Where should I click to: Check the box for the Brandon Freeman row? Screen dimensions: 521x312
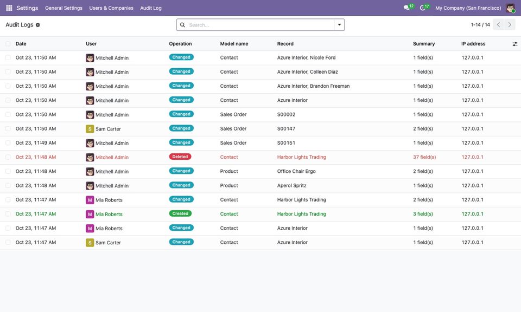8,86
